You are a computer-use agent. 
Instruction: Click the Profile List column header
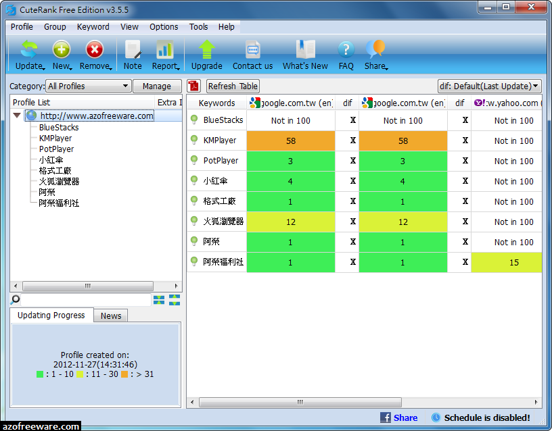pos(82,102)
